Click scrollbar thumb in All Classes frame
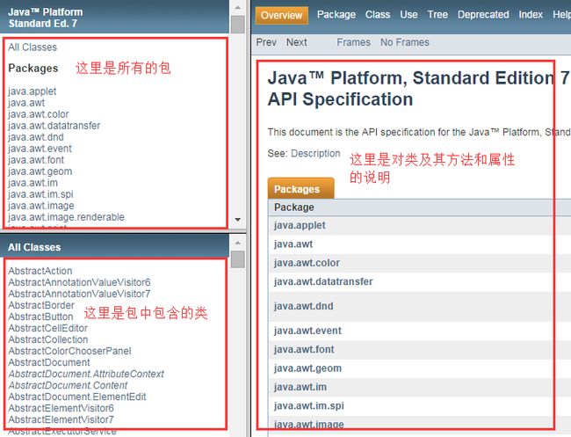The image size is (571, 437). point(238,259)
